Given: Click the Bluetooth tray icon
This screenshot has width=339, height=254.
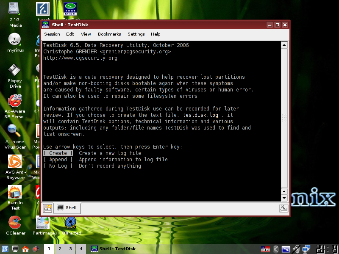Looking at the screenshot, I should click(275, 249).
